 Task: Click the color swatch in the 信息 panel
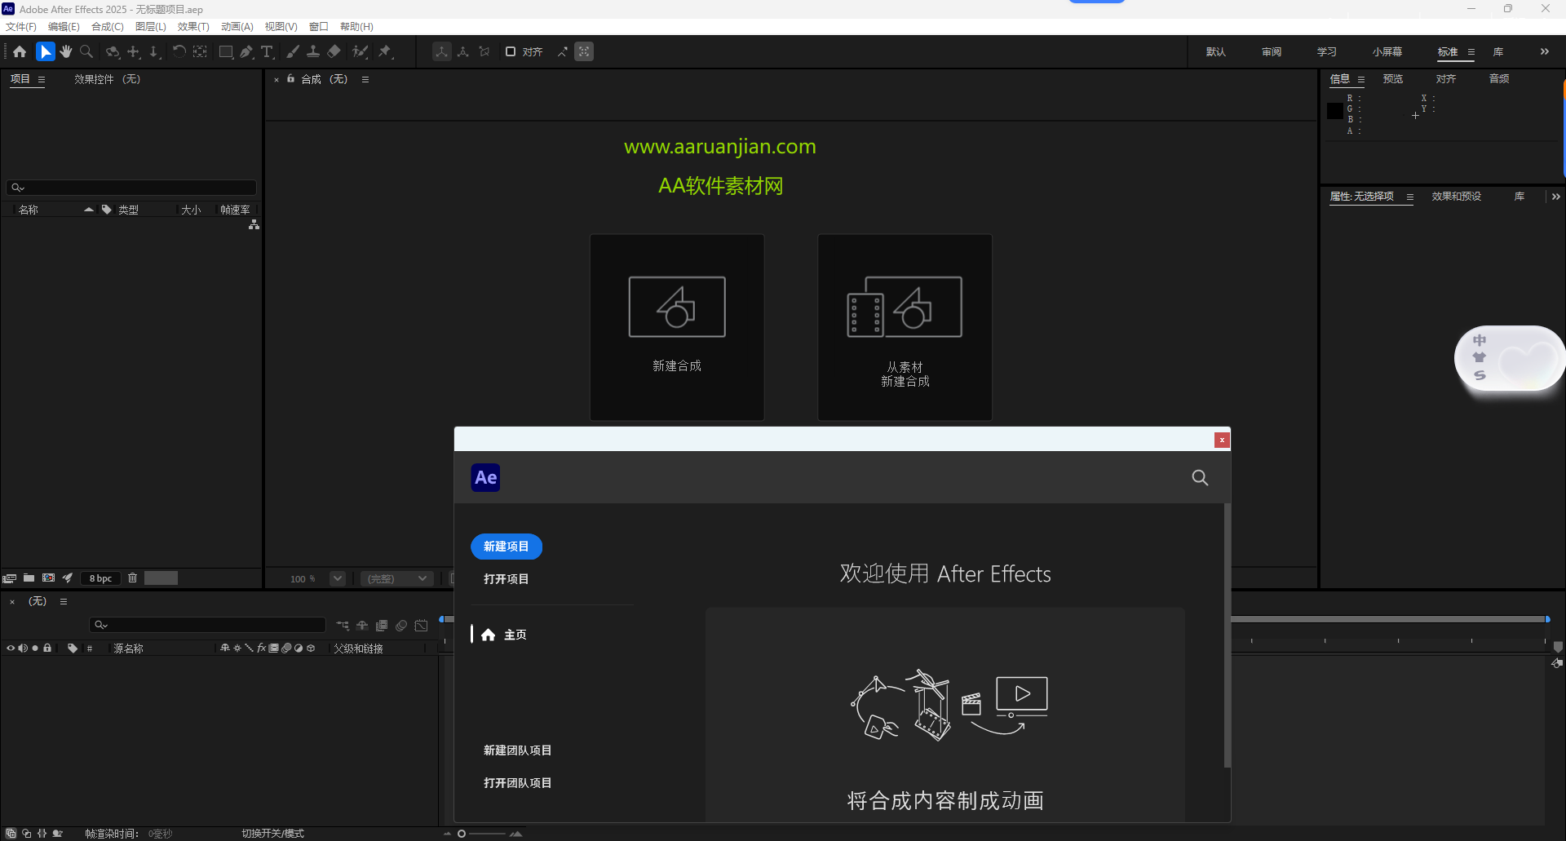click(1334, 111)
